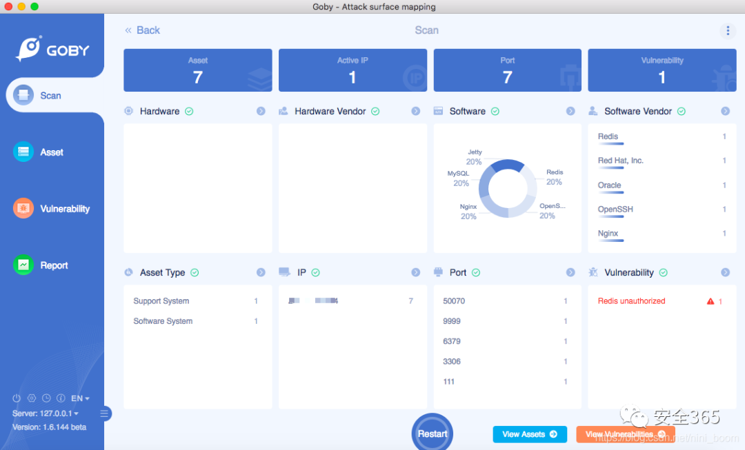This screenshot has width=745, height=450.
Task: Click the Asset Type pie icon
Action: coord(129,272)
